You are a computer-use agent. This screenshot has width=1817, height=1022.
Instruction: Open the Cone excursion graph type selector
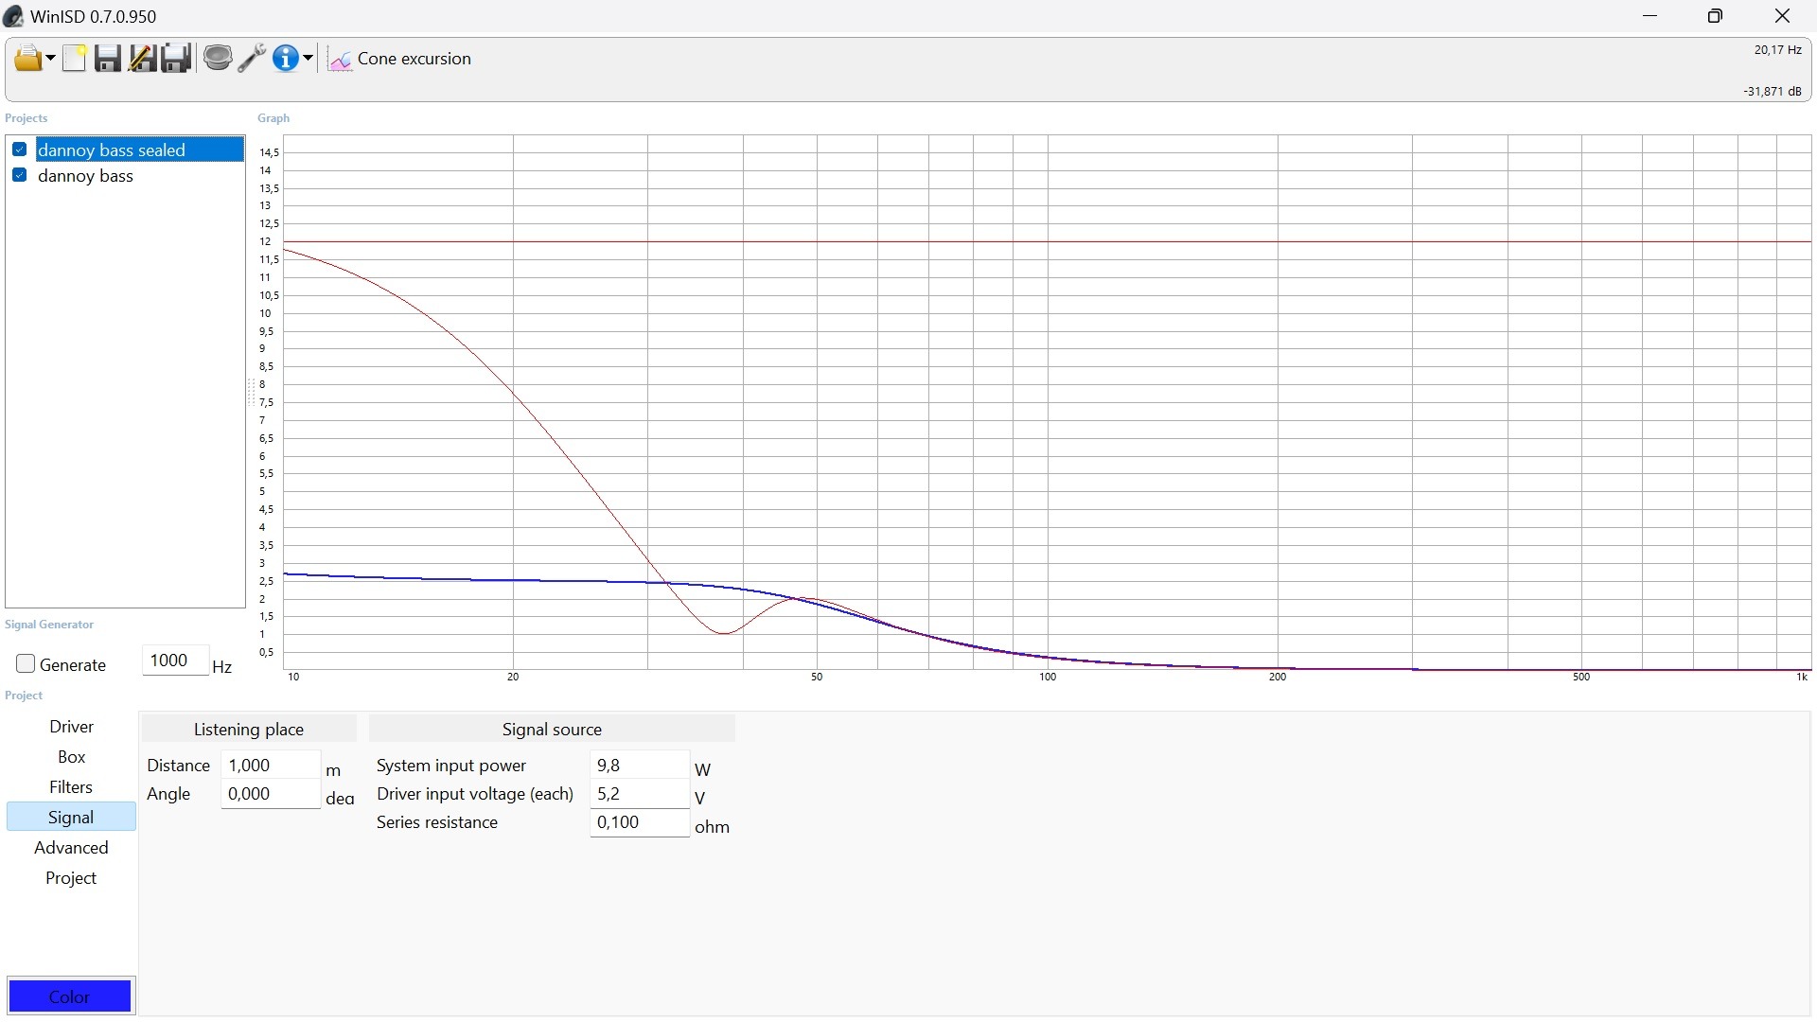[x=399, y=59]
